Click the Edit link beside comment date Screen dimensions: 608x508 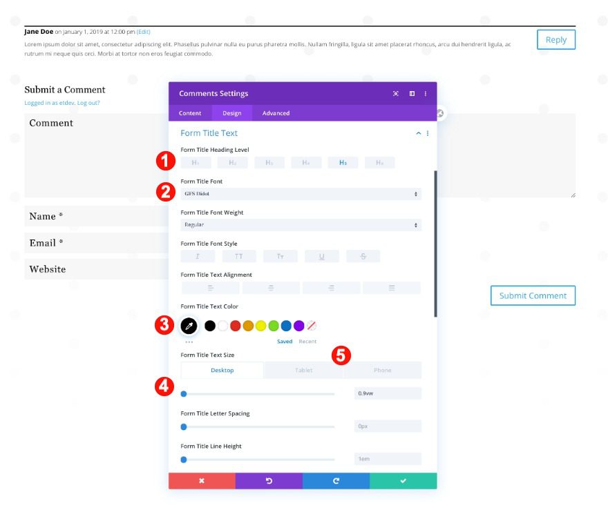coord(144,32)
